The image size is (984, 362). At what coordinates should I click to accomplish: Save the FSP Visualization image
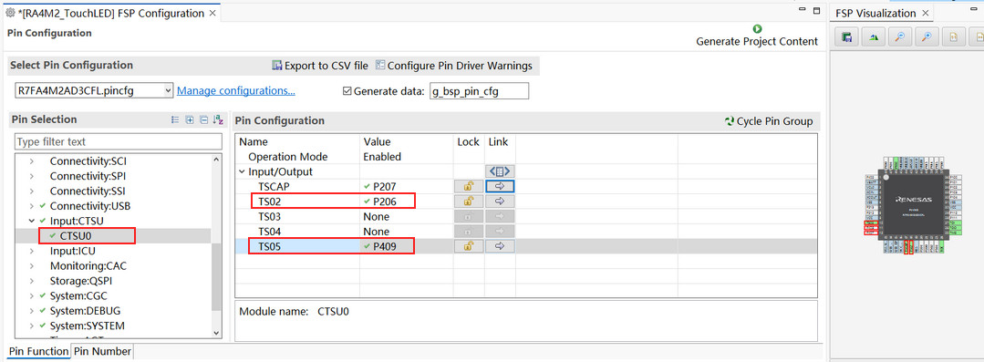coord(846,37)
